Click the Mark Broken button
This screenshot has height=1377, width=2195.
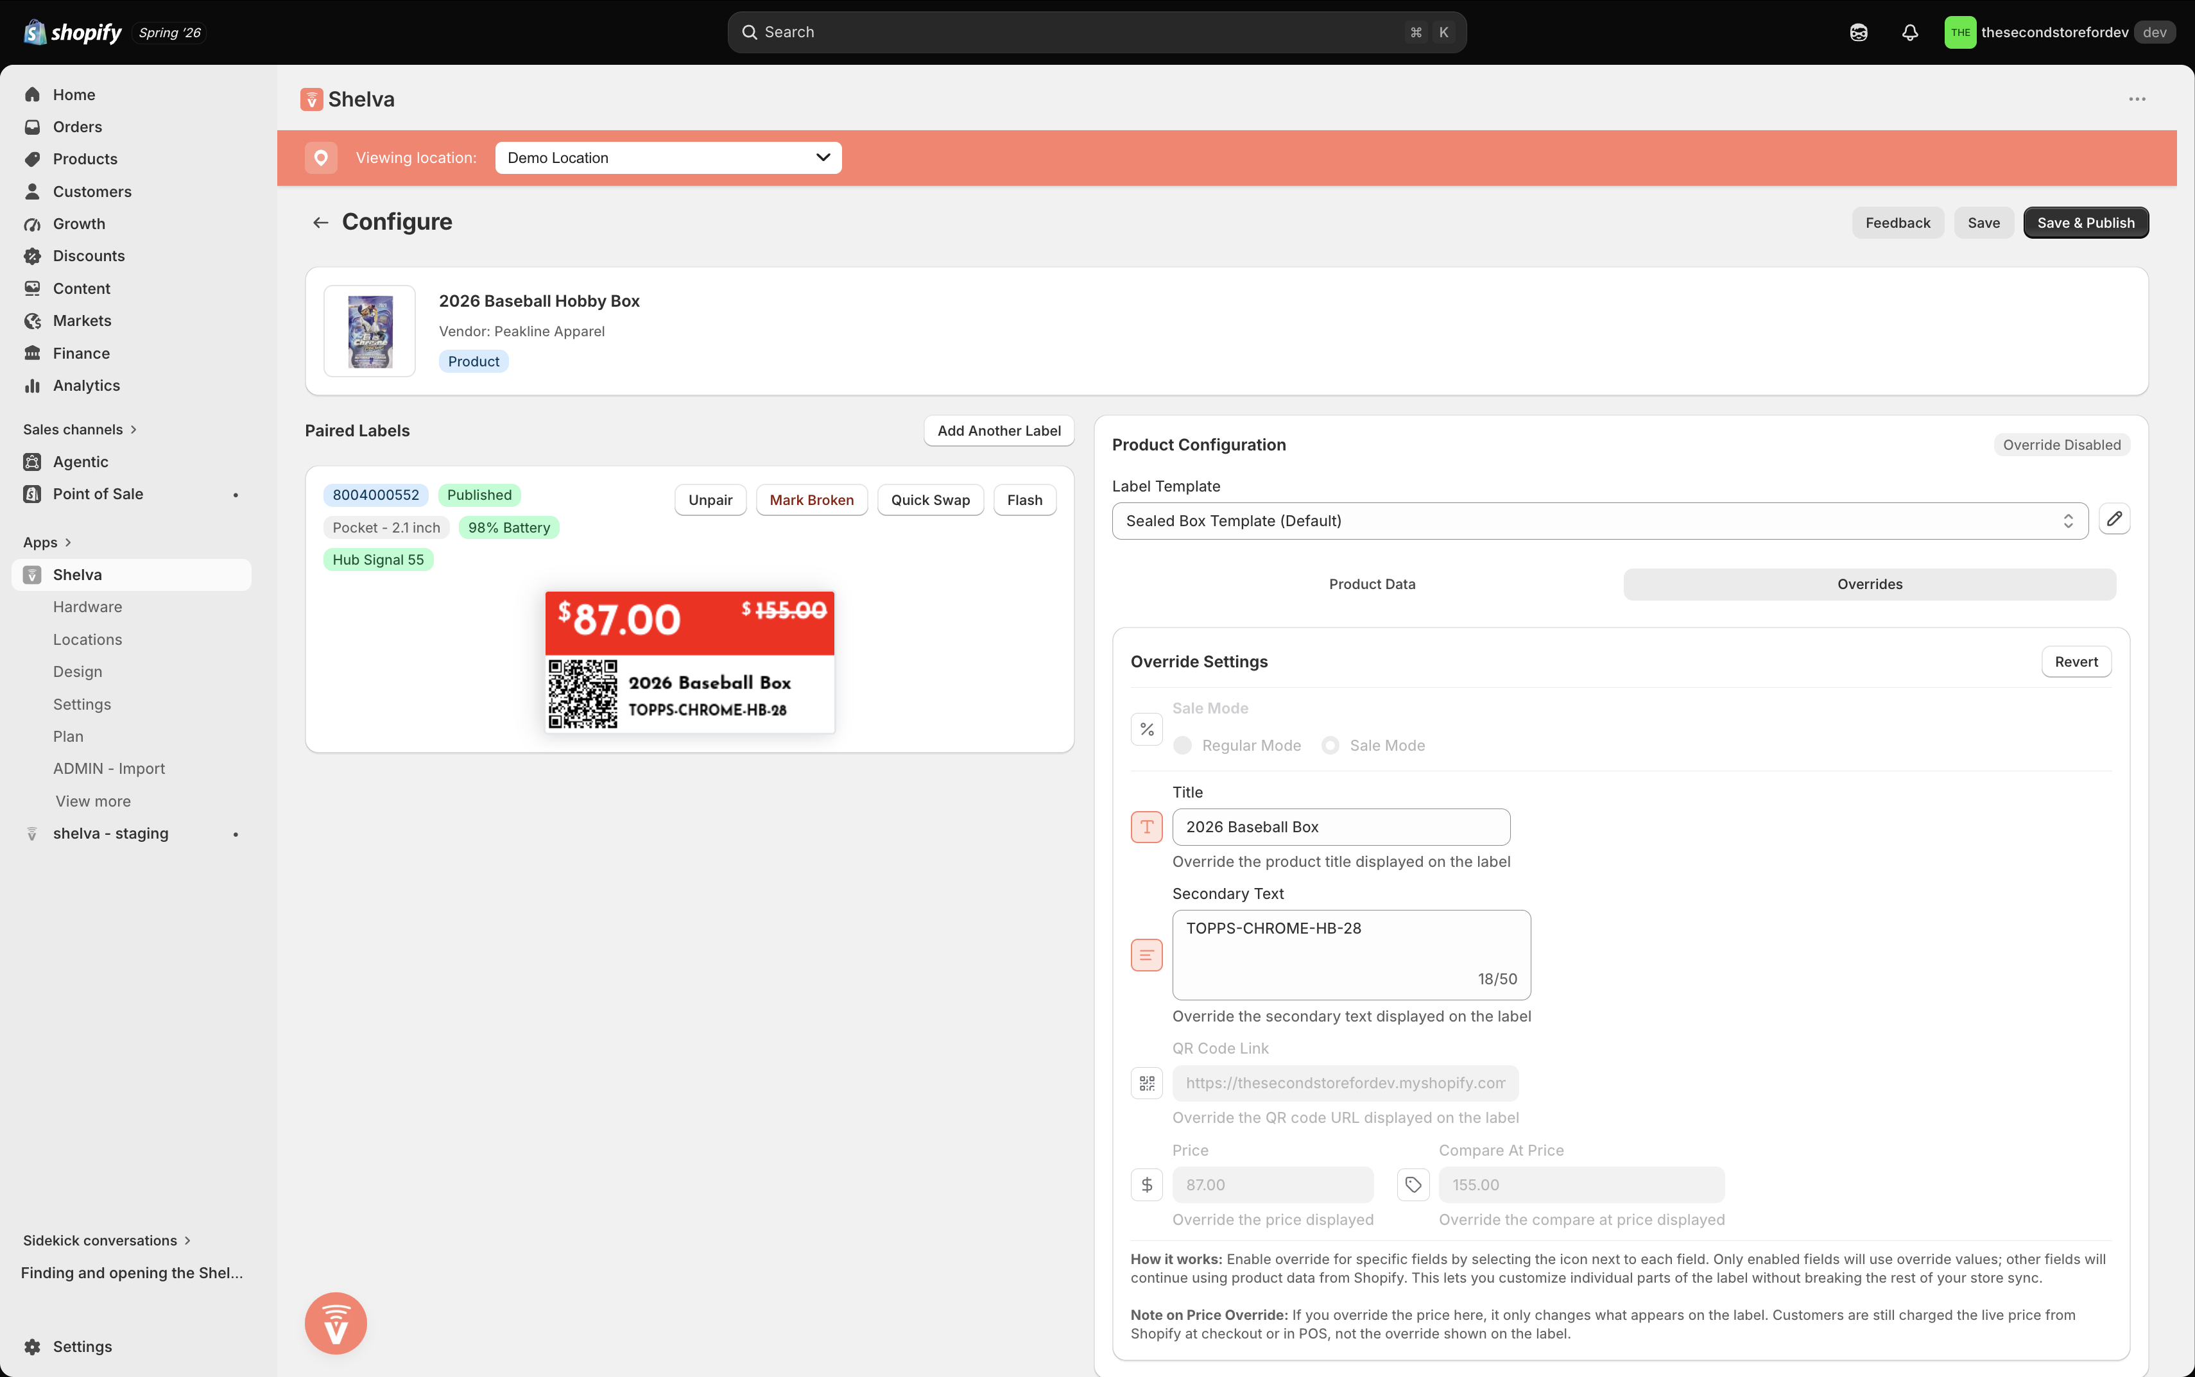pos(811,500)
